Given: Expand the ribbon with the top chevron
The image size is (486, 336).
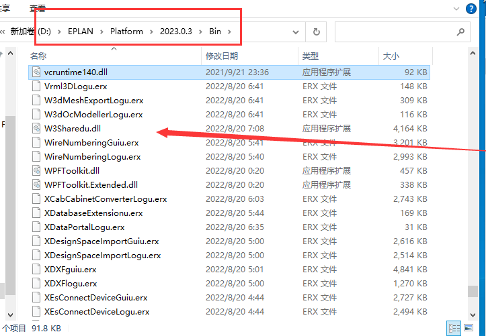Looking at the screenshot, I should pyautogui.click(x=456, y=9).
